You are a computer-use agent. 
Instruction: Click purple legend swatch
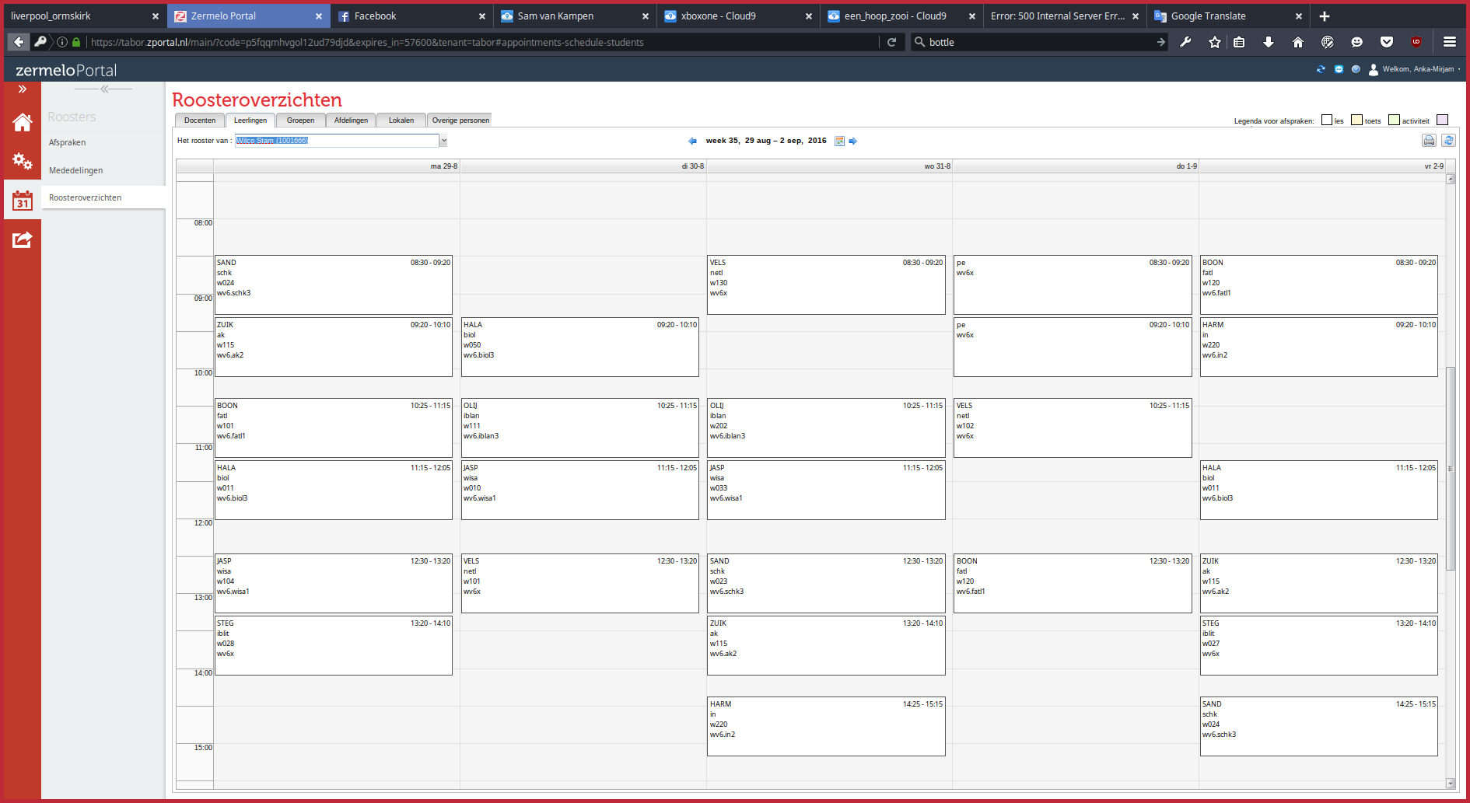click(1442, 120)
